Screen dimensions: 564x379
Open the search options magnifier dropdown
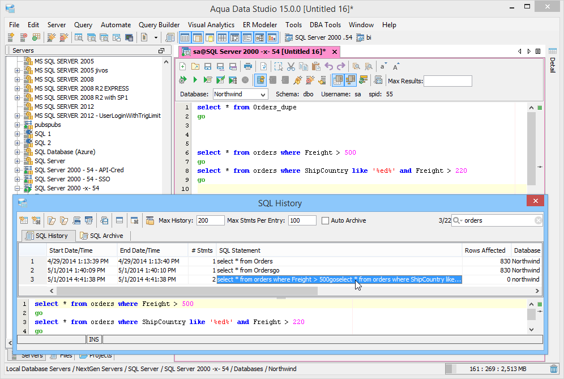pyautogui.click(x=458, y=220)
